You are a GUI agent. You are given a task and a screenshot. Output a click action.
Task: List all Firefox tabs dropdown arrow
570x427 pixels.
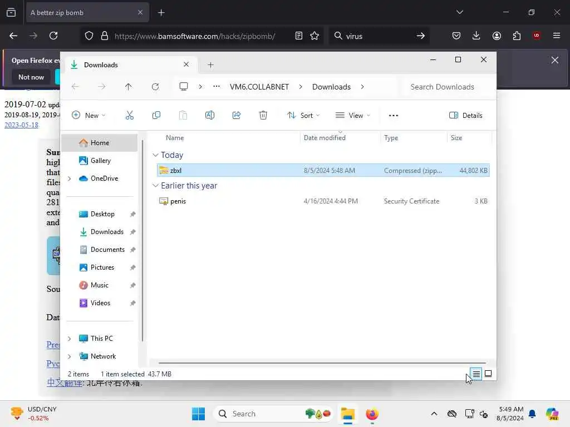[x=460, y=12]
